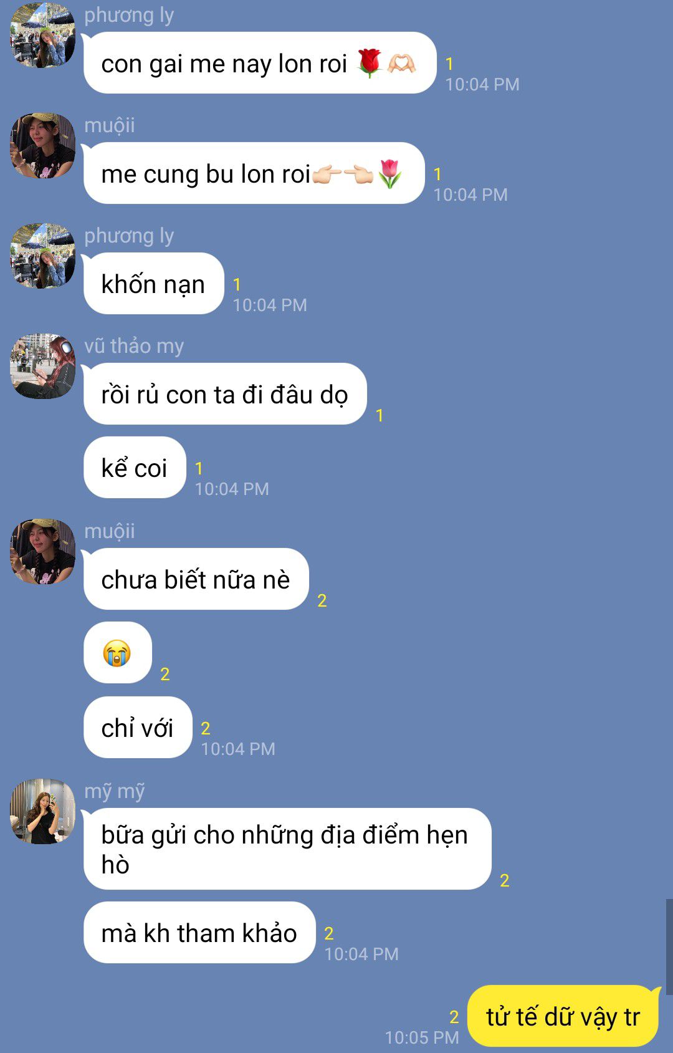Open phương ly's avatar on first message
This screenshot has width=673, height=1053.
tap(42, 35)
